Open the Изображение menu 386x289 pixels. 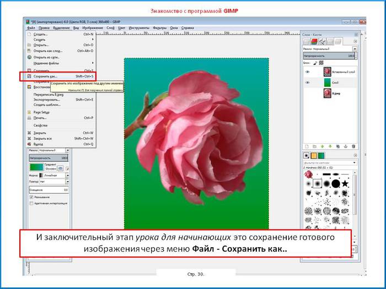pos(93,28)
